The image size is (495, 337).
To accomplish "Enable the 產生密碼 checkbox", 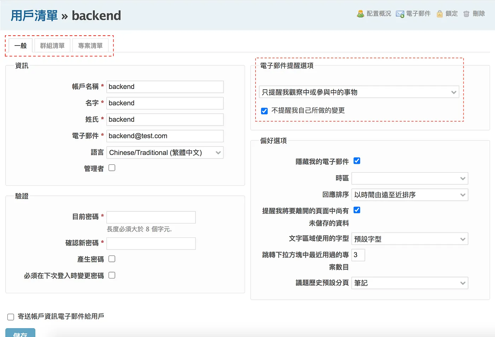I will [x=112, y=259].
